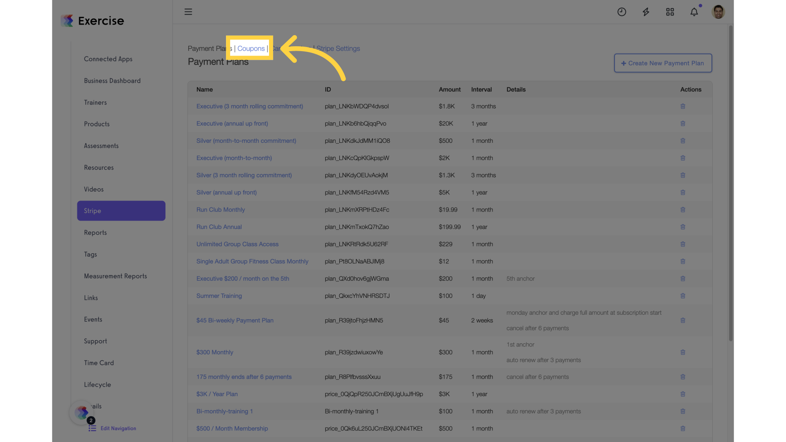
Task: Open the hamburger menu icon
Action: click(x=188, y=12)
